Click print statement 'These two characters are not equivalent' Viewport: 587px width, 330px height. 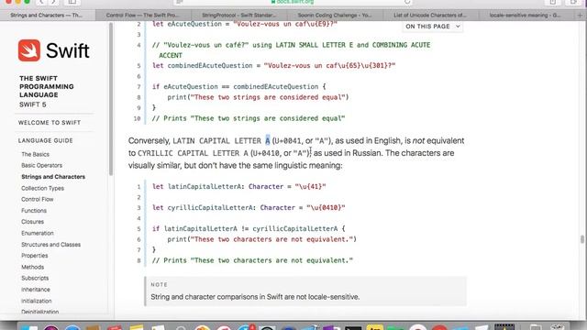261,239
